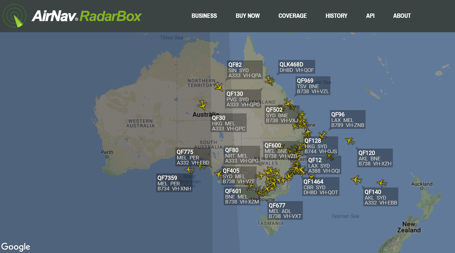Viewport: 455px width, 253px height.
Task: Select the airplane closest to Auckland
Action: point(381,183)
